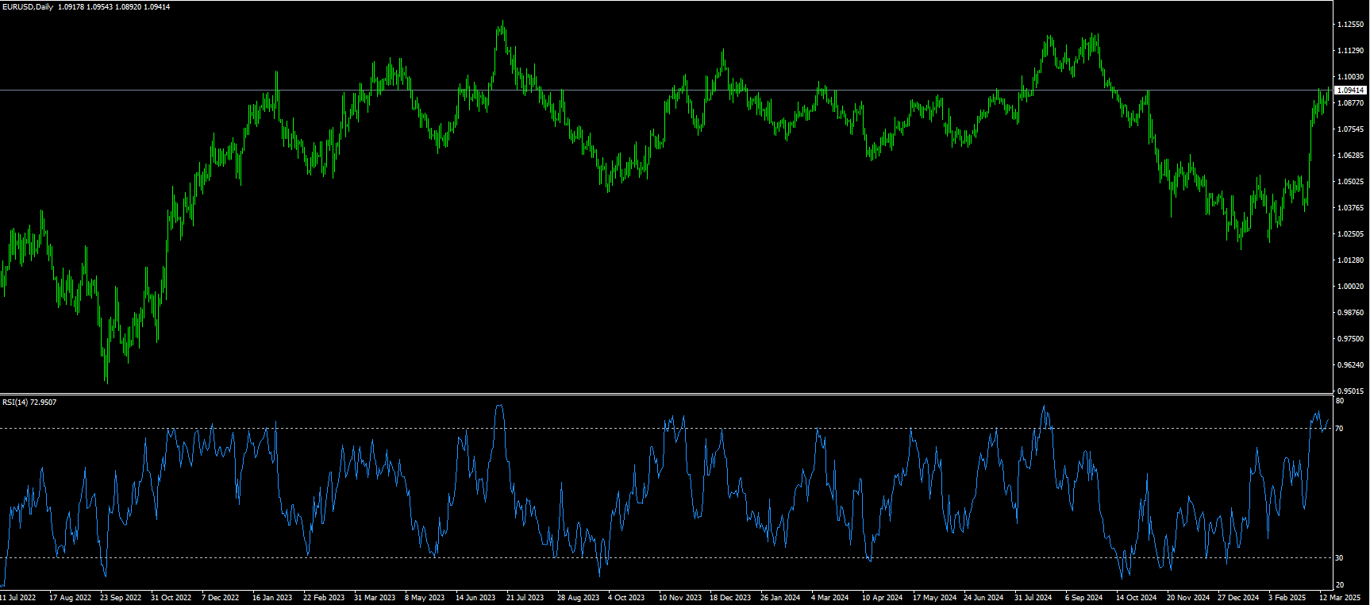Select the 16 Jan 2023 date label
This screenshot has width=1370, height=605.
point(272,598)
